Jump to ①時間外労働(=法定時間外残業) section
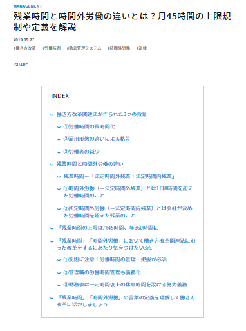This screenshot has width=246, height=331. pyautogui.click(x=128, y=192)
